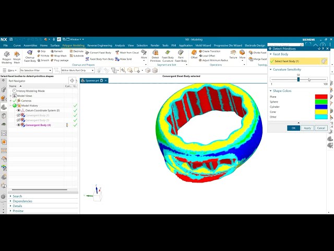Start Plug Leakage tool
The height and width of the screenshot is (251, 334).
pyautogui.click(x=59, y=60)
